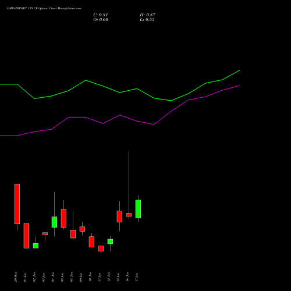The width and height of the screenshot is (291, 291).
Task: Click the 16 Jun date axis label
Action: pyautogui.click(x=127, y=277)
